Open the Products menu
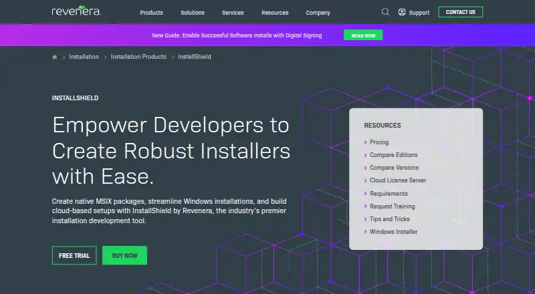The width and height of the screenshot is (535, 294). [152, 13]
